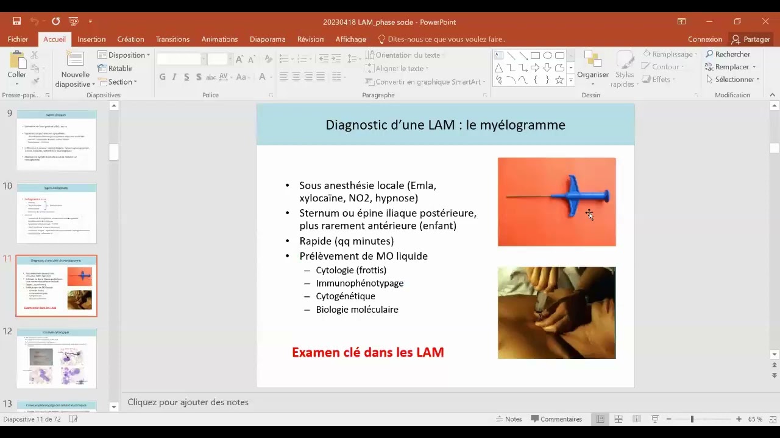This screenshot has height=438, width=780.
Task: Click the numbered list icon
Action: (x=303, y=59)
